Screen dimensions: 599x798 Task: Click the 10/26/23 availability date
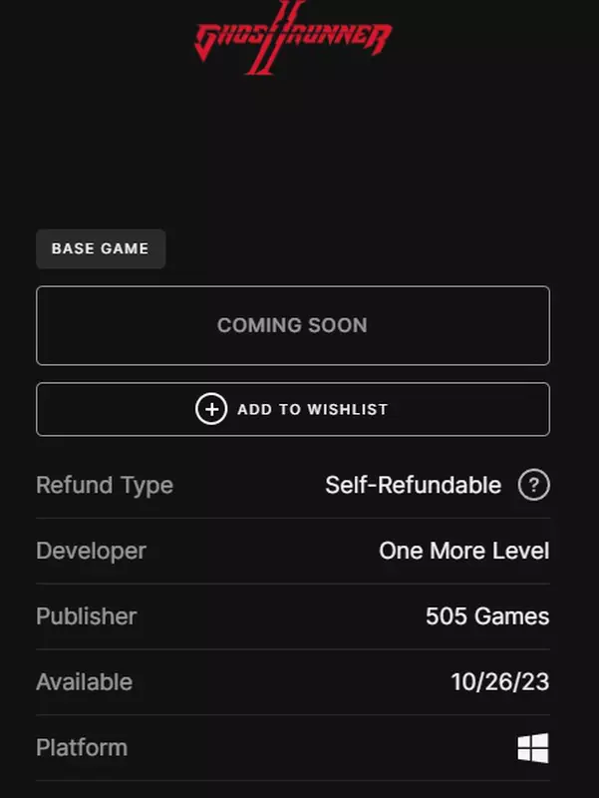(x=500, y=682)
